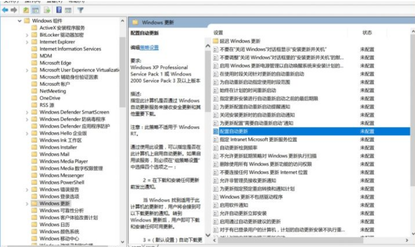Click the 状态 column header
Screen dimensions: 415x247
[x=367, y=33]
